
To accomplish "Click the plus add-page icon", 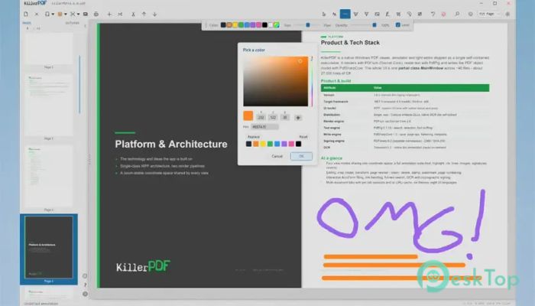I will point(109,14).
